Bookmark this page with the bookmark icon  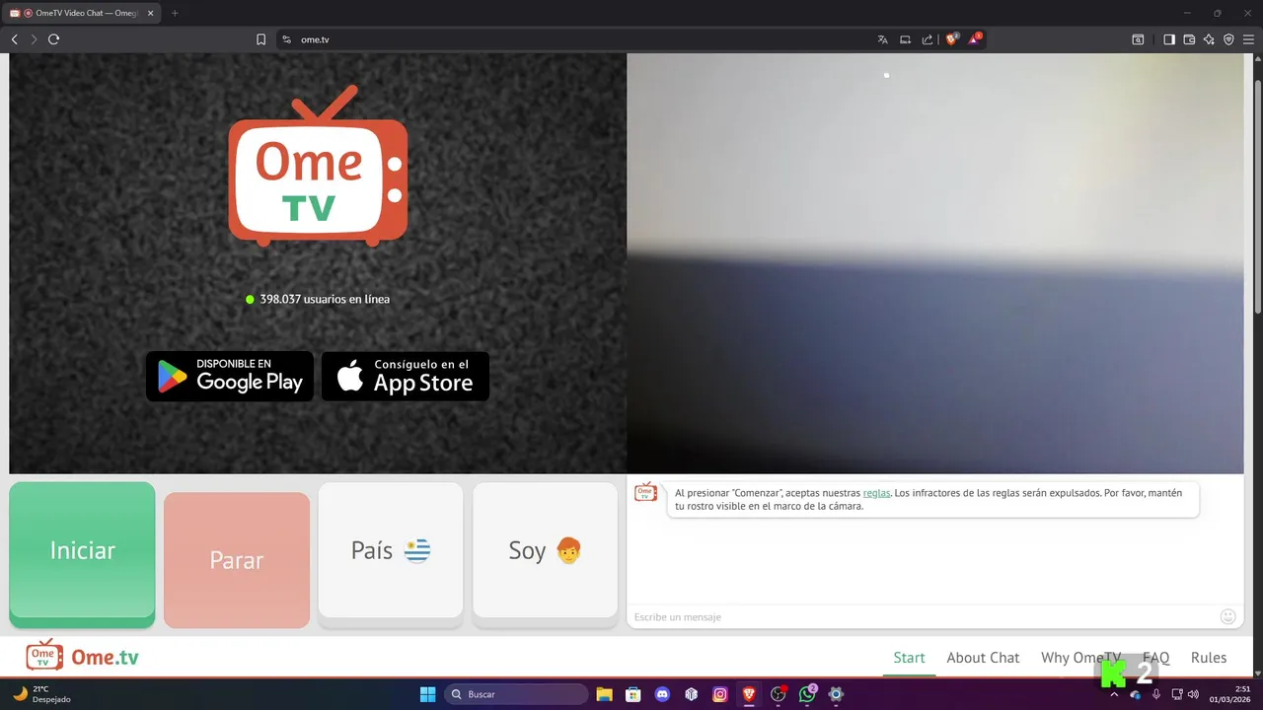click(x=261, y=39)
